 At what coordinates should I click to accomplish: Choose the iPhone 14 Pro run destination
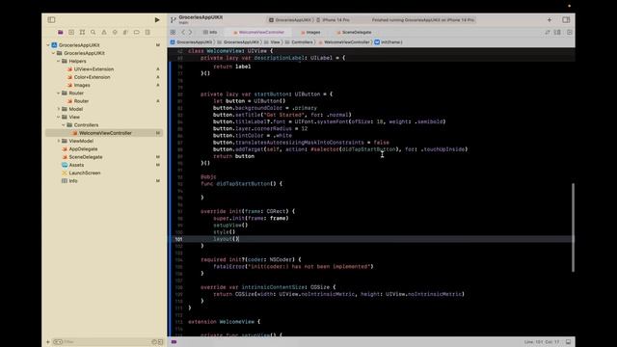pyautogui.click(x=334, y=19)
